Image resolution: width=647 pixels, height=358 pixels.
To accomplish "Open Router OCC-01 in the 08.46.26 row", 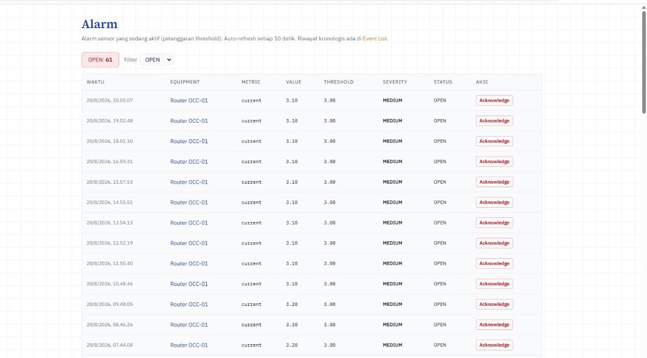I will [189, 325].
